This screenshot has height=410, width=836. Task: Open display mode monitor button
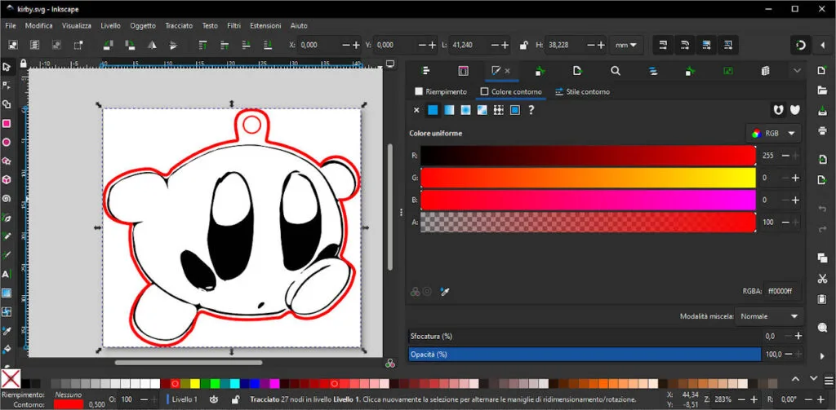390,64
